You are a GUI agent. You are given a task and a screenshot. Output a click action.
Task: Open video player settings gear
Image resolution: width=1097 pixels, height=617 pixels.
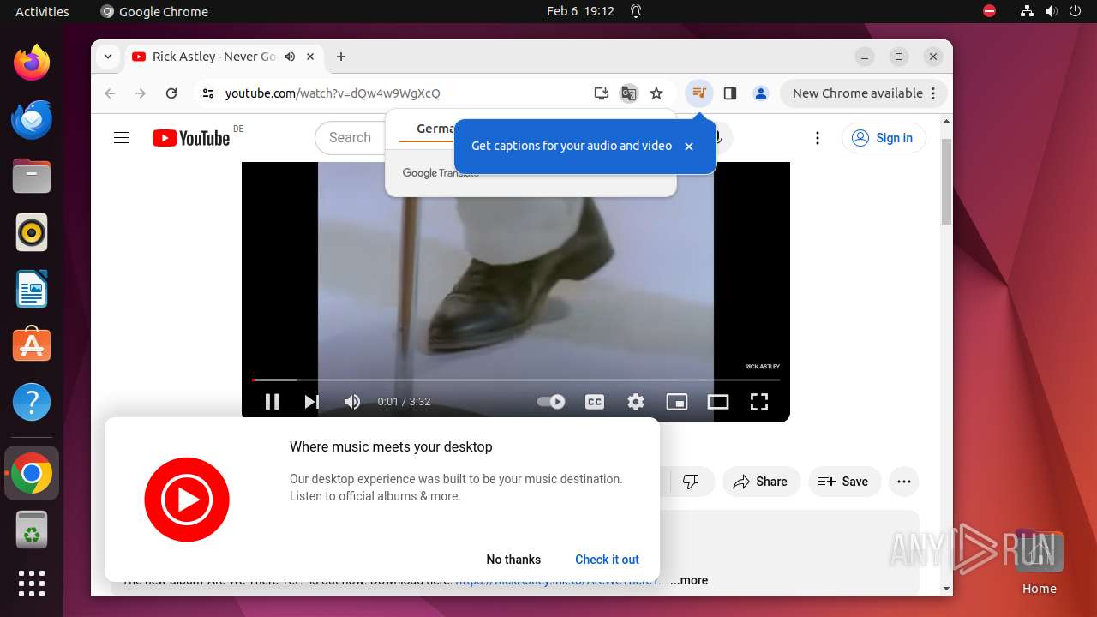[x=636, y=402]
